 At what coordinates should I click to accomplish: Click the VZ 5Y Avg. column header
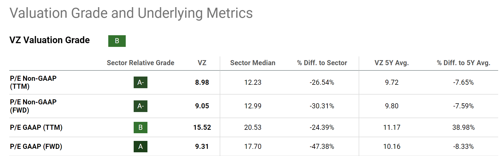tap(391, 63)
